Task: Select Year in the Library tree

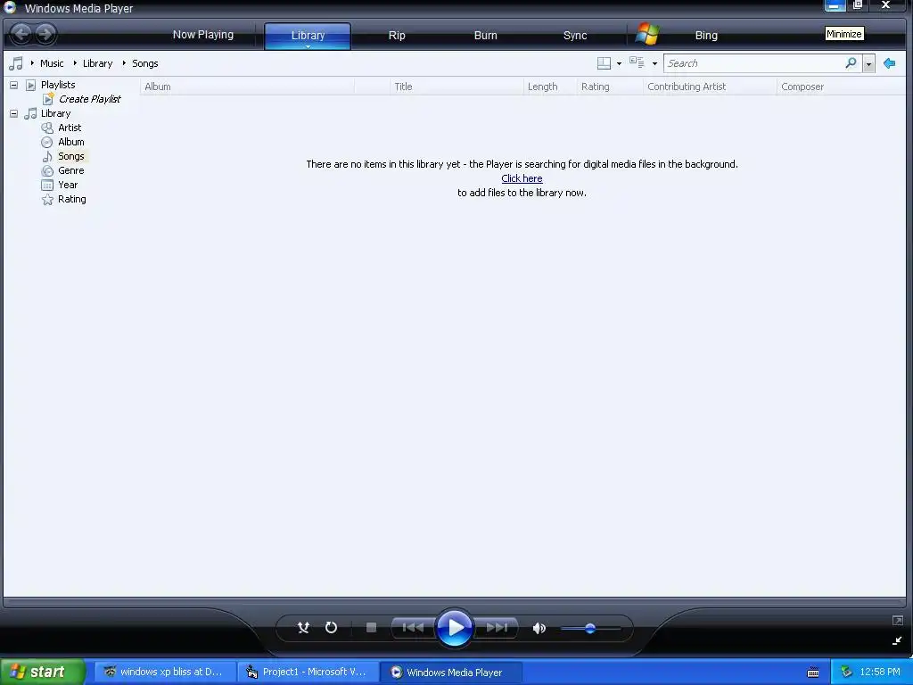Action: [x=68, y=186]
